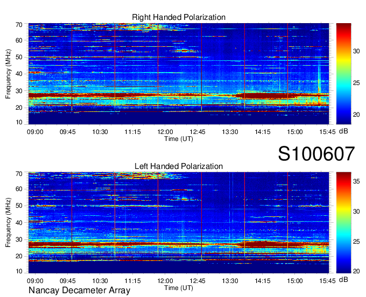Click the Right Handed Polarization title
This screenshot has width=366, height=297.
(179, 17)
